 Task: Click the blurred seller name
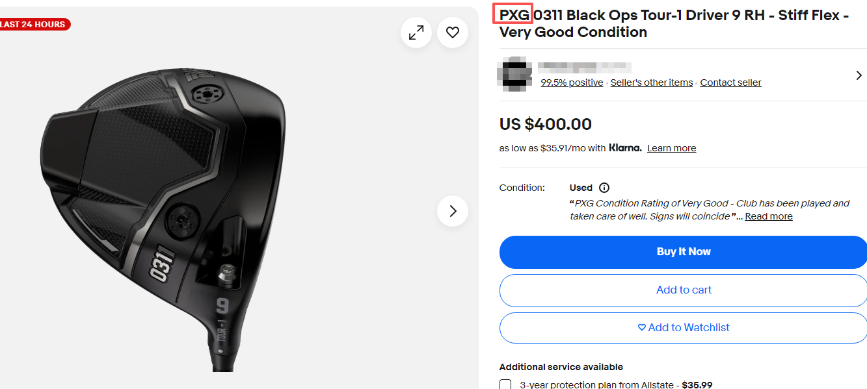(584, 66)
